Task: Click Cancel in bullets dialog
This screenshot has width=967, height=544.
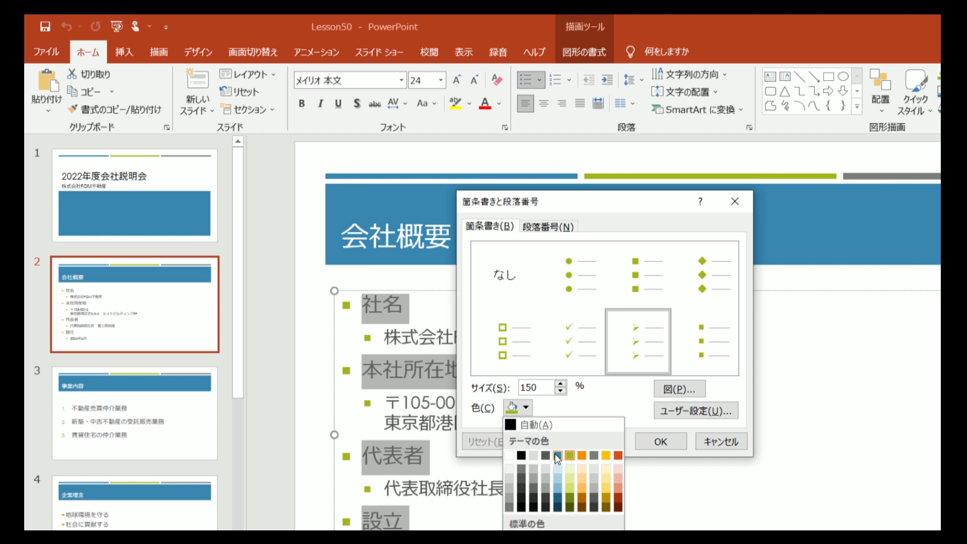Action: pyautogui.click(x=721, y=442)
